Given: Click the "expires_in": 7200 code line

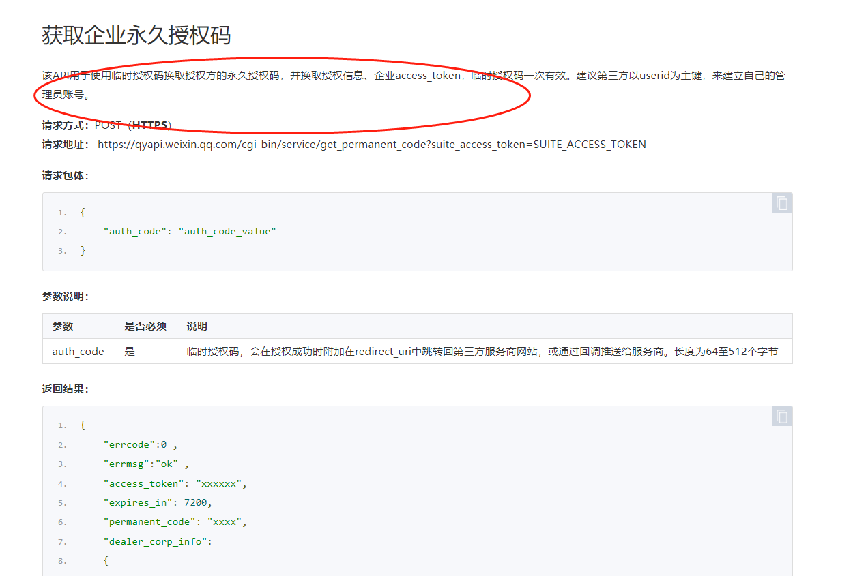Looking at the screenshot, I should (158, 502).
